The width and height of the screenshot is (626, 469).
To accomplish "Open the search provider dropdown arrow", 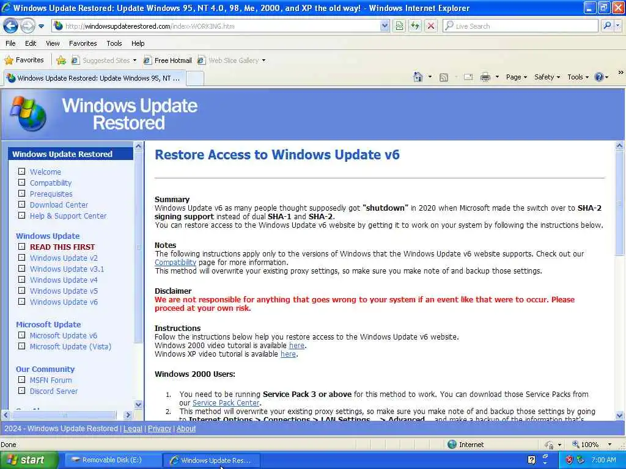I will (618, 26).
